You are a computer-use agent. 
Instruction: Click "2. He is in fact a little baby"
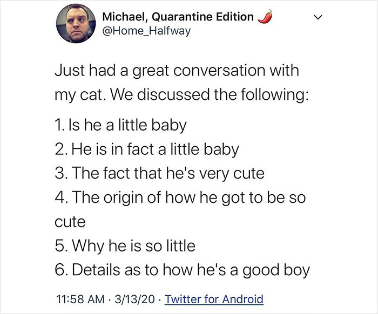[147, 149]
